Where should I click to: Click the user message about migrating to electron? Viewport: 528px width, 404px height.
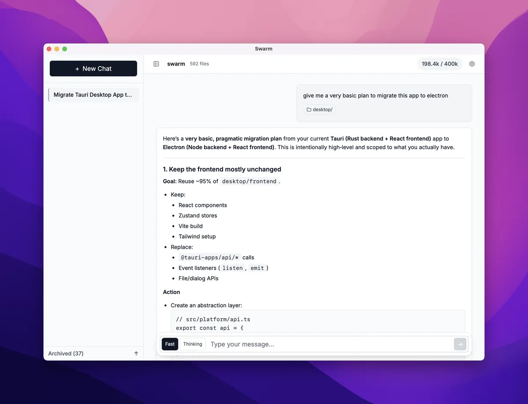click(375, 95)
